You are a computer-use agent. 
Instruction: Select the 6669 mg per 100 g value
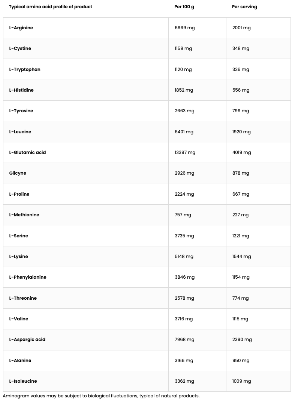pyautogui.click(x=184, y=28)
